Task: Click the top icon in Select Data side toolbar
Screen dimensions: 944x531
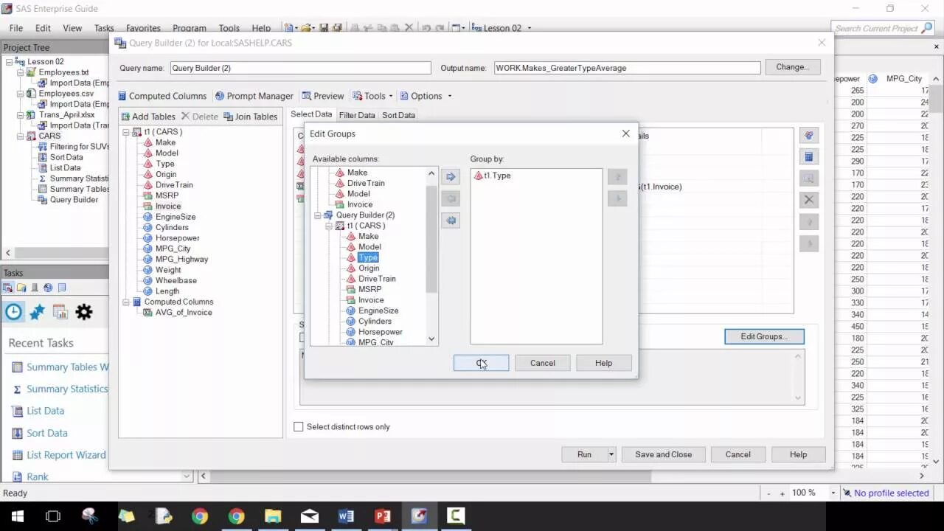Action: click(809, 135)
